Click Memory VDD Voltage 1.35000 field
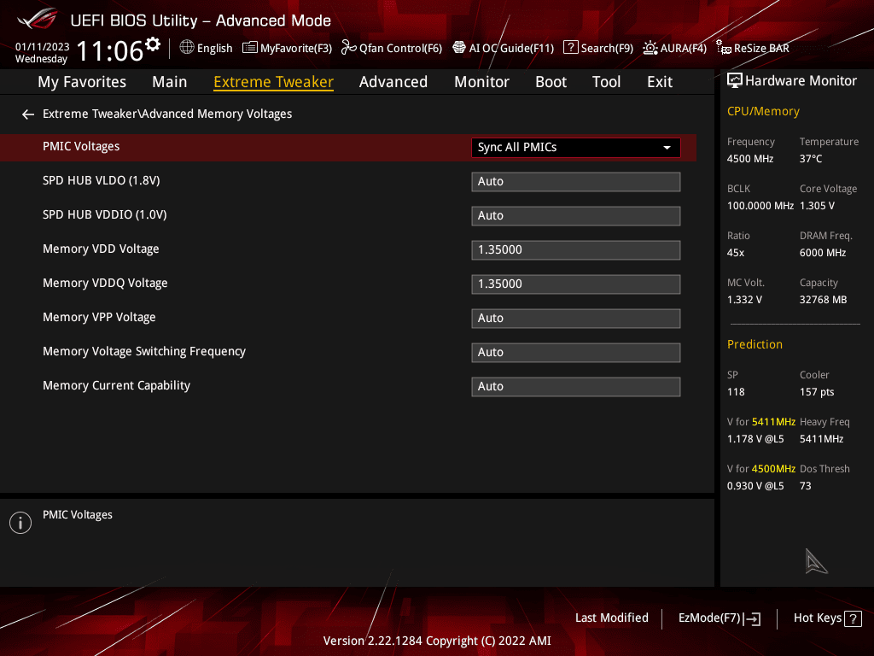The height and width of the screenshot is (656, 874). [576, 250]
